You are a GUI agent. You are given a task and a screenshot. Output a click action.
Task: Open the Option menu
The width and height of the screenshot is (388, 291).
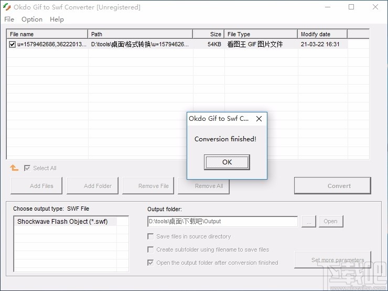(32, 19)
